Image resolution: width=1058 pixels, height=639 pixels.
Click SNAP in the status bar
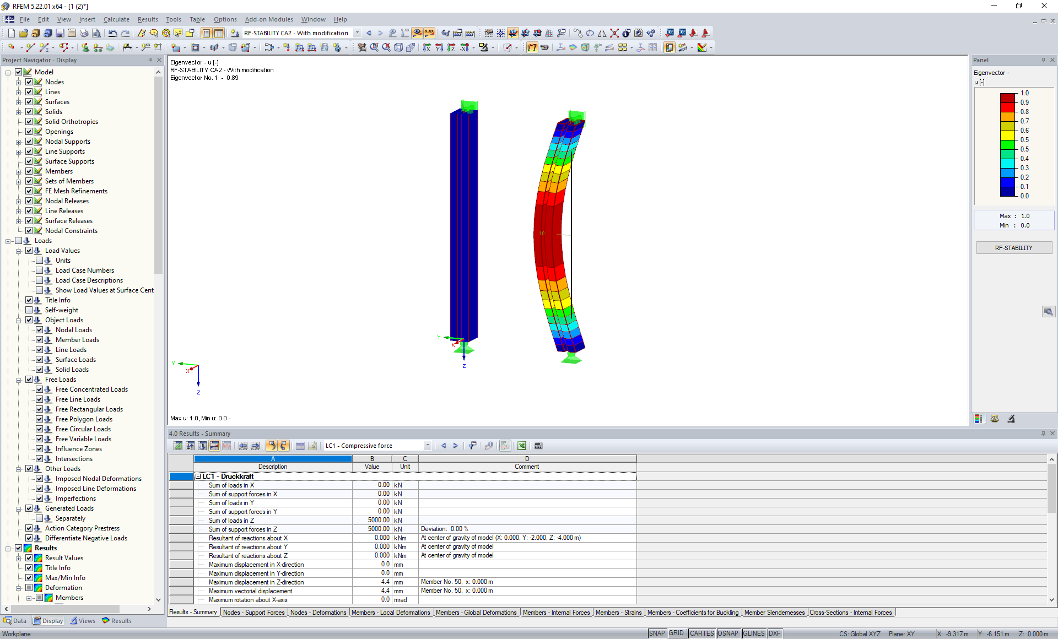pyautogui.click(x=657, y=633)
